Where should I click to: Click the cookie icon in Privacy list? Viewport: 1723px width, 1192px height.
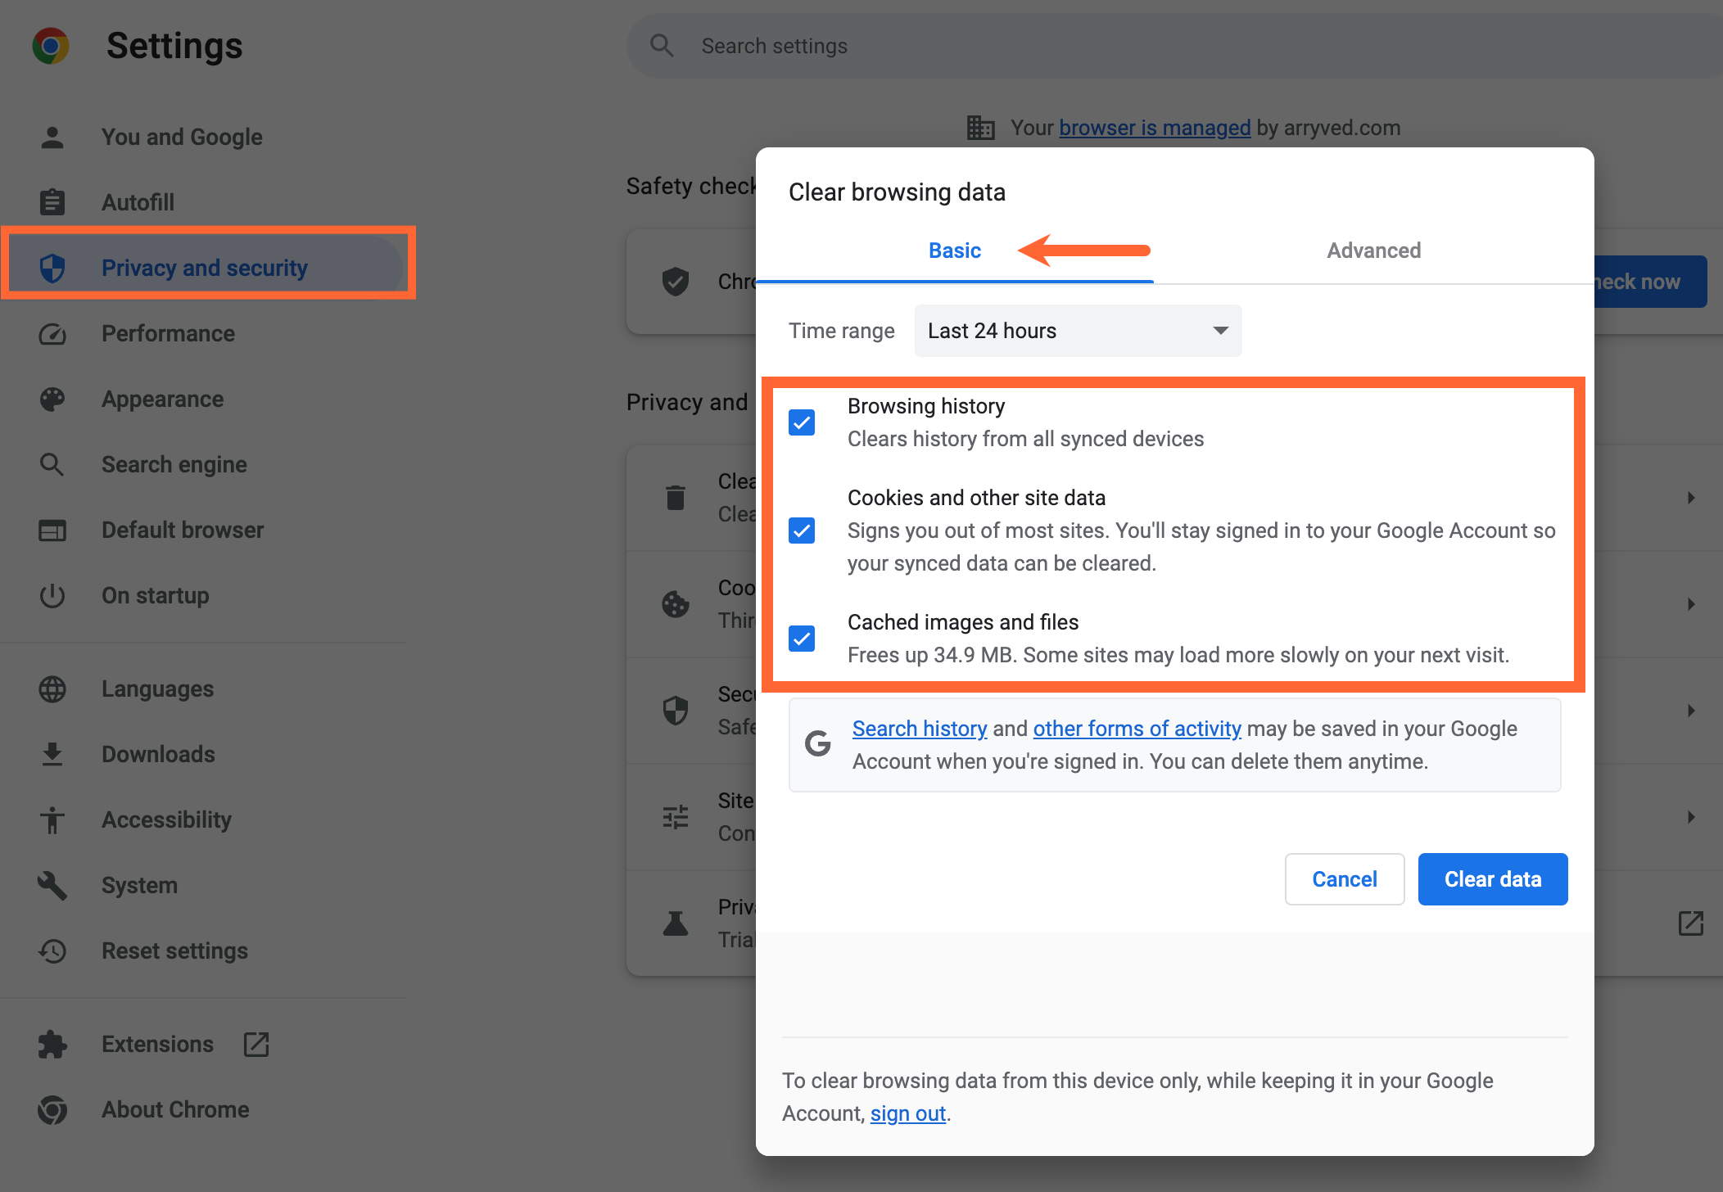[676, 604]
